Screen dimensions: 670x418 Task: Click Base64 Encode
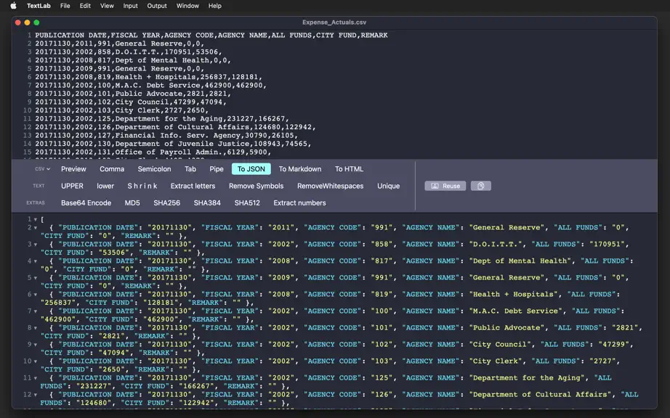(x=86, y=203)
